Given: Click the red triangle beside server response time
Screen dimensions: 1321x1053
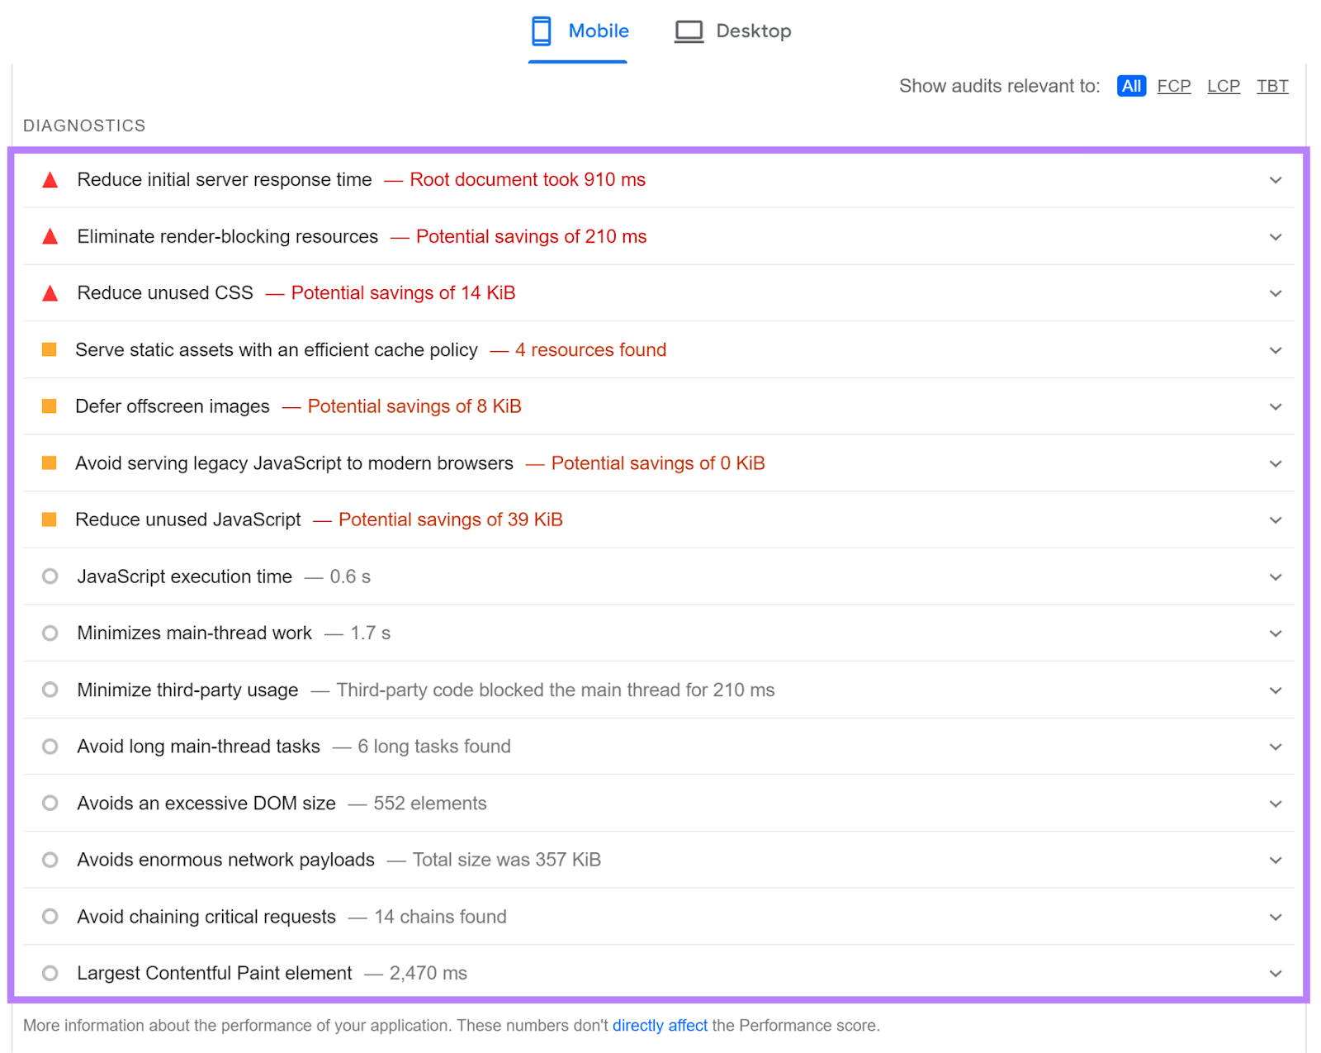Looking at the screenshot, I should pos(50,180).
